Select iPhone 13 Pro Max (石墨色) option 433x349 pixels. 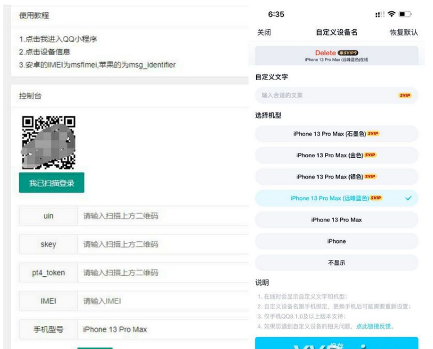click(336, 134)
